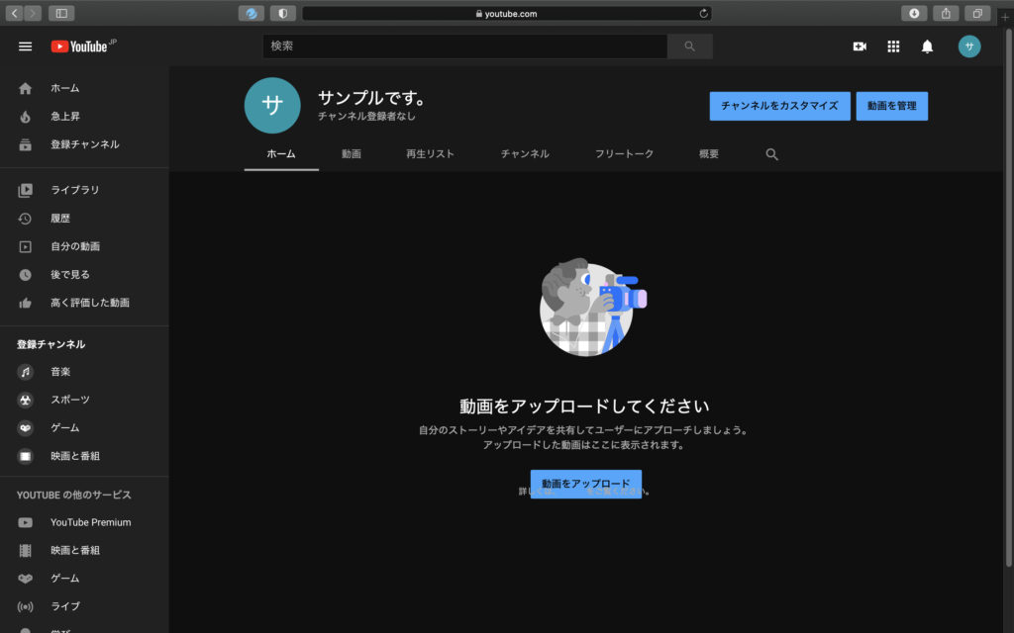The width and height of the screenshot is (1014, 633).
Task: Click the 検索 search input field
Action: (465, 46)
